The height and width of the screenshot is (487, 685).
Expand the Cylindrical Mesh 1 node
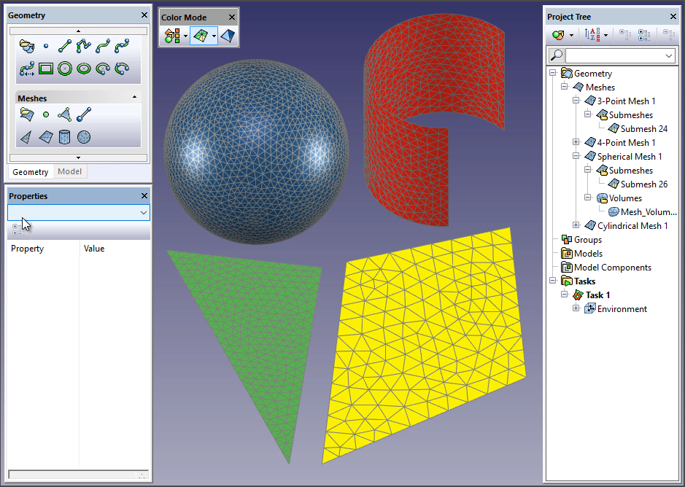coord(576,226)
